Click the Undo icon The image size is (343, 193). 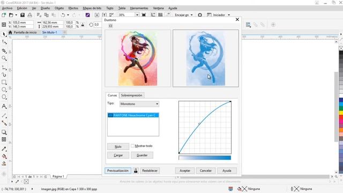tap(63, 15)
